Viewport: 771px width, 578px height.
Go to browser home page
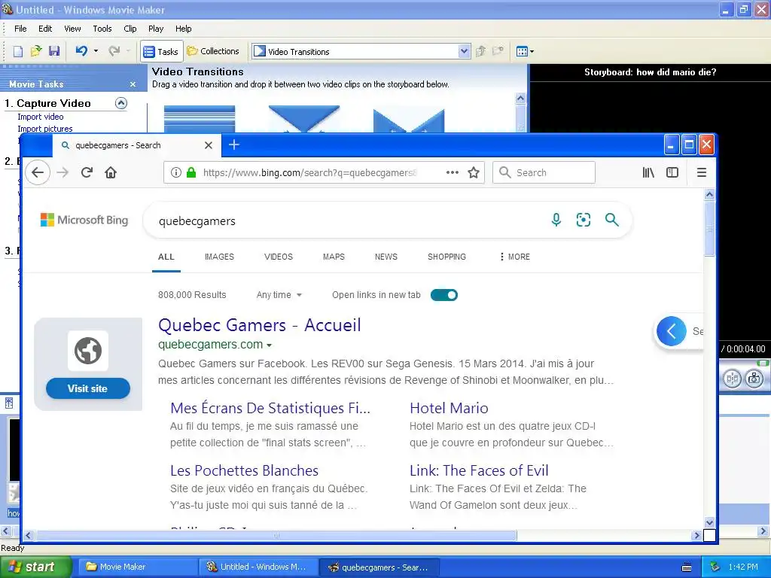click(x=111, y=172)
